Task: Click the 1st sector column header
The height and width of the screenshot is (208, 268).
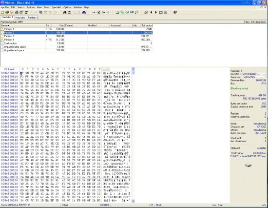Action: click(147, 25)
